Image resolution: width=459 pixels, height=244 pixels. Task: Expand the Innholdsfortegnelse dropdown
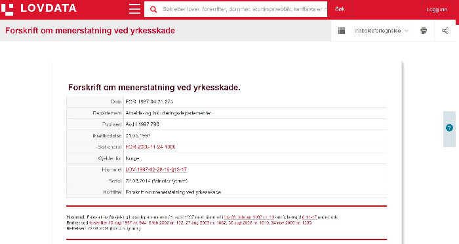381,31
